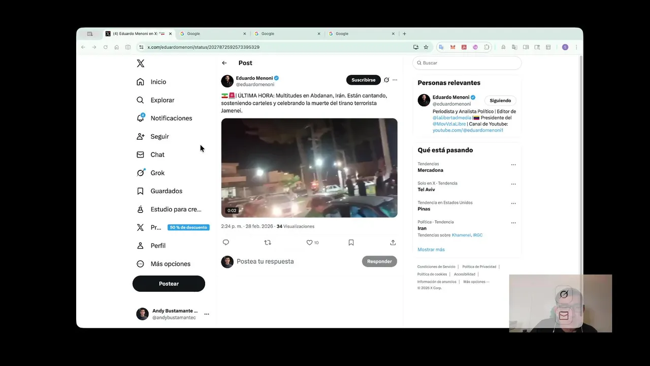Click the Responder button
650x366 pixels.
point(379,261)
